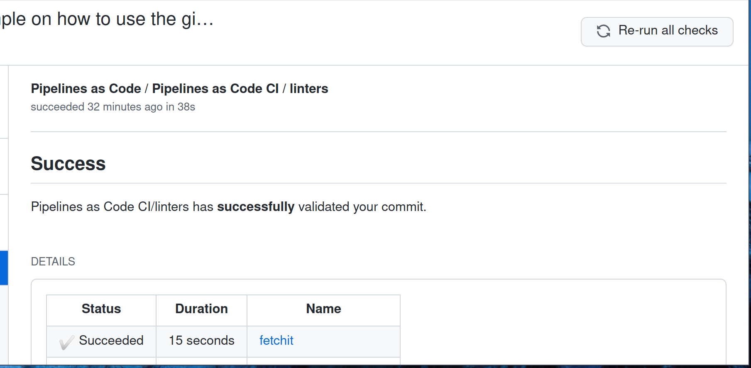Click the Re-run all checks button

657,31
